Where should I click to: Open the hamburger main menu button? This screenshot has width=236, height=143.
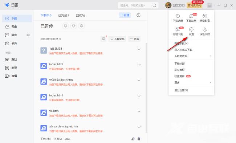209,5
